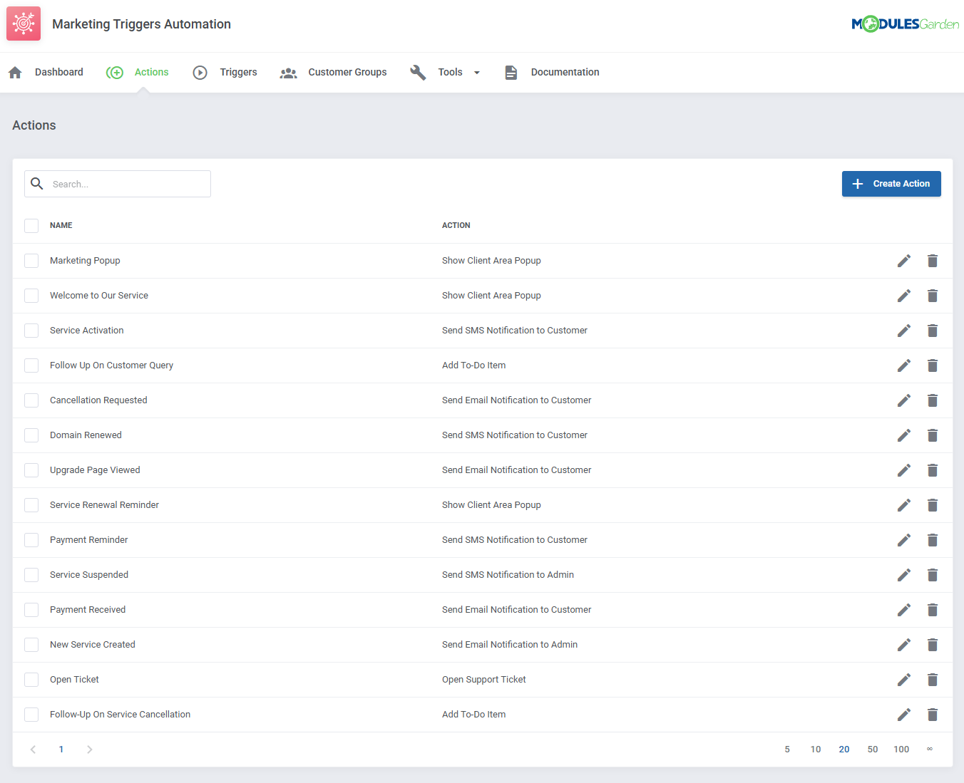Viewport: 964px width, 783px height.
Task: Delete the Open Ticket action using the trash icon
Action: click(933, 680)
